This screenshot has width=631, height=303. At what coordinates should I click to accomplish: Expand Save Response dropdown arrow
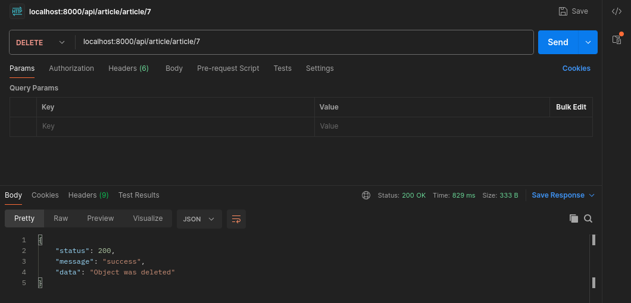tap(592, 195)
